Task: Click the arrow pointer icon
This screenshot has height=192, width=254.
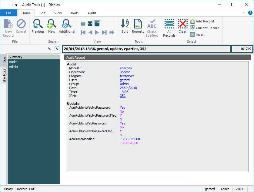Action: pyautogui.click(x=49, y=49)
